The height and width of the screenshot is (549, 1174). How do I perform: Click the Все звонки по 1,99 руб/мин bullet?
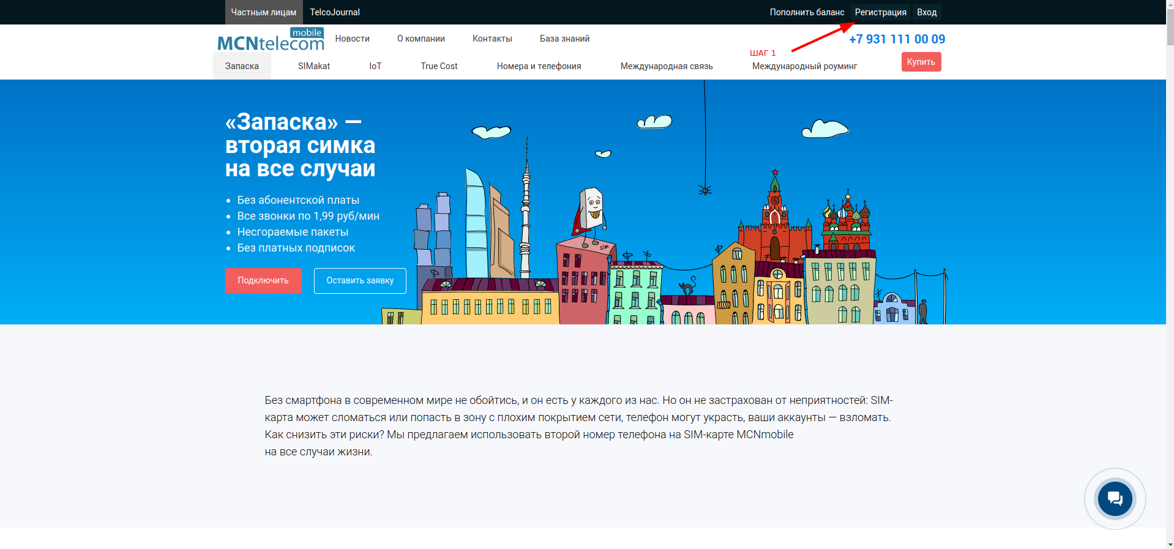click(308, 216)
